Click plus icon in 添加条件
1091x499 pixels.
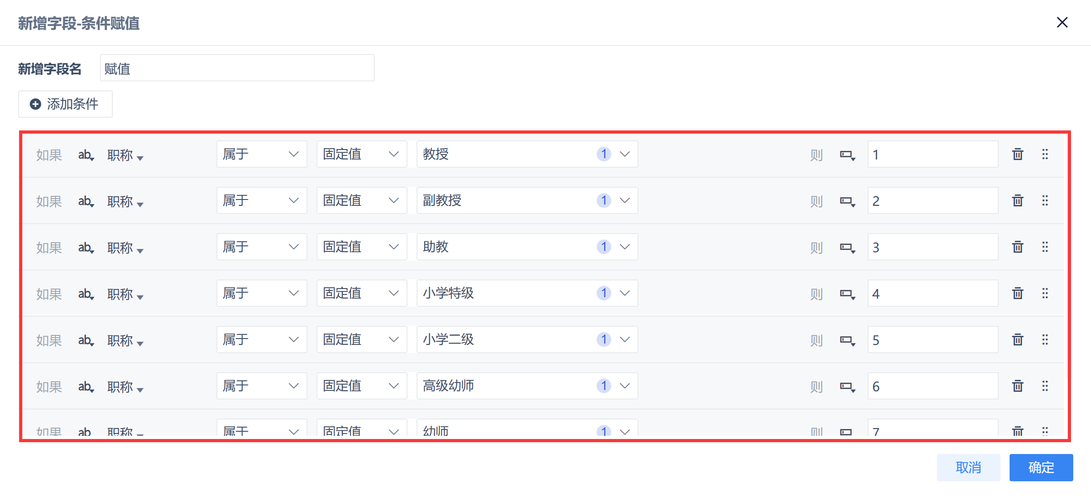(x=35, y=104)
